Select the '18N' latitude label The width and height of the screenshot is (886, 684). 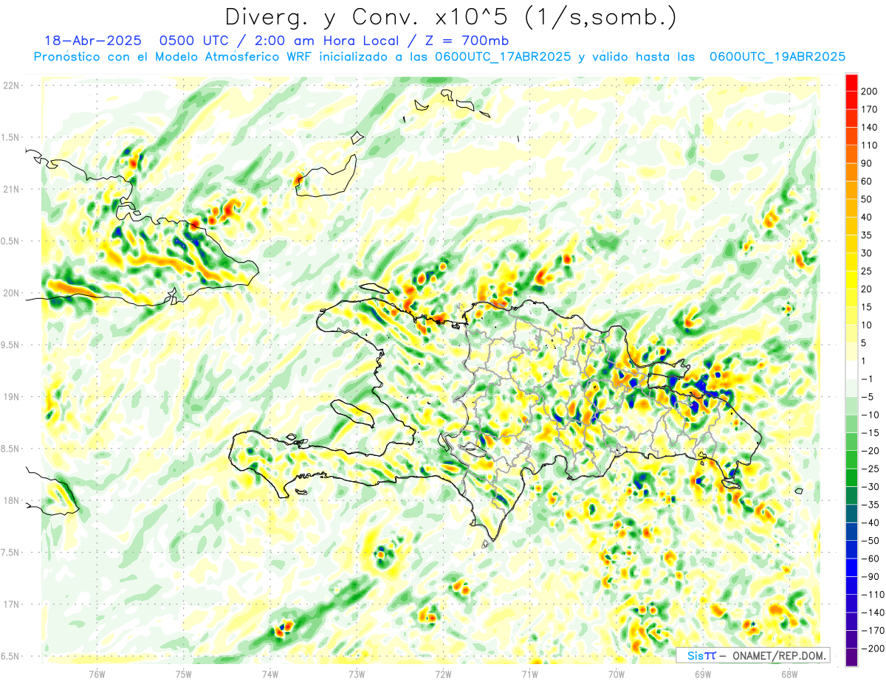[x=11, y=500]
